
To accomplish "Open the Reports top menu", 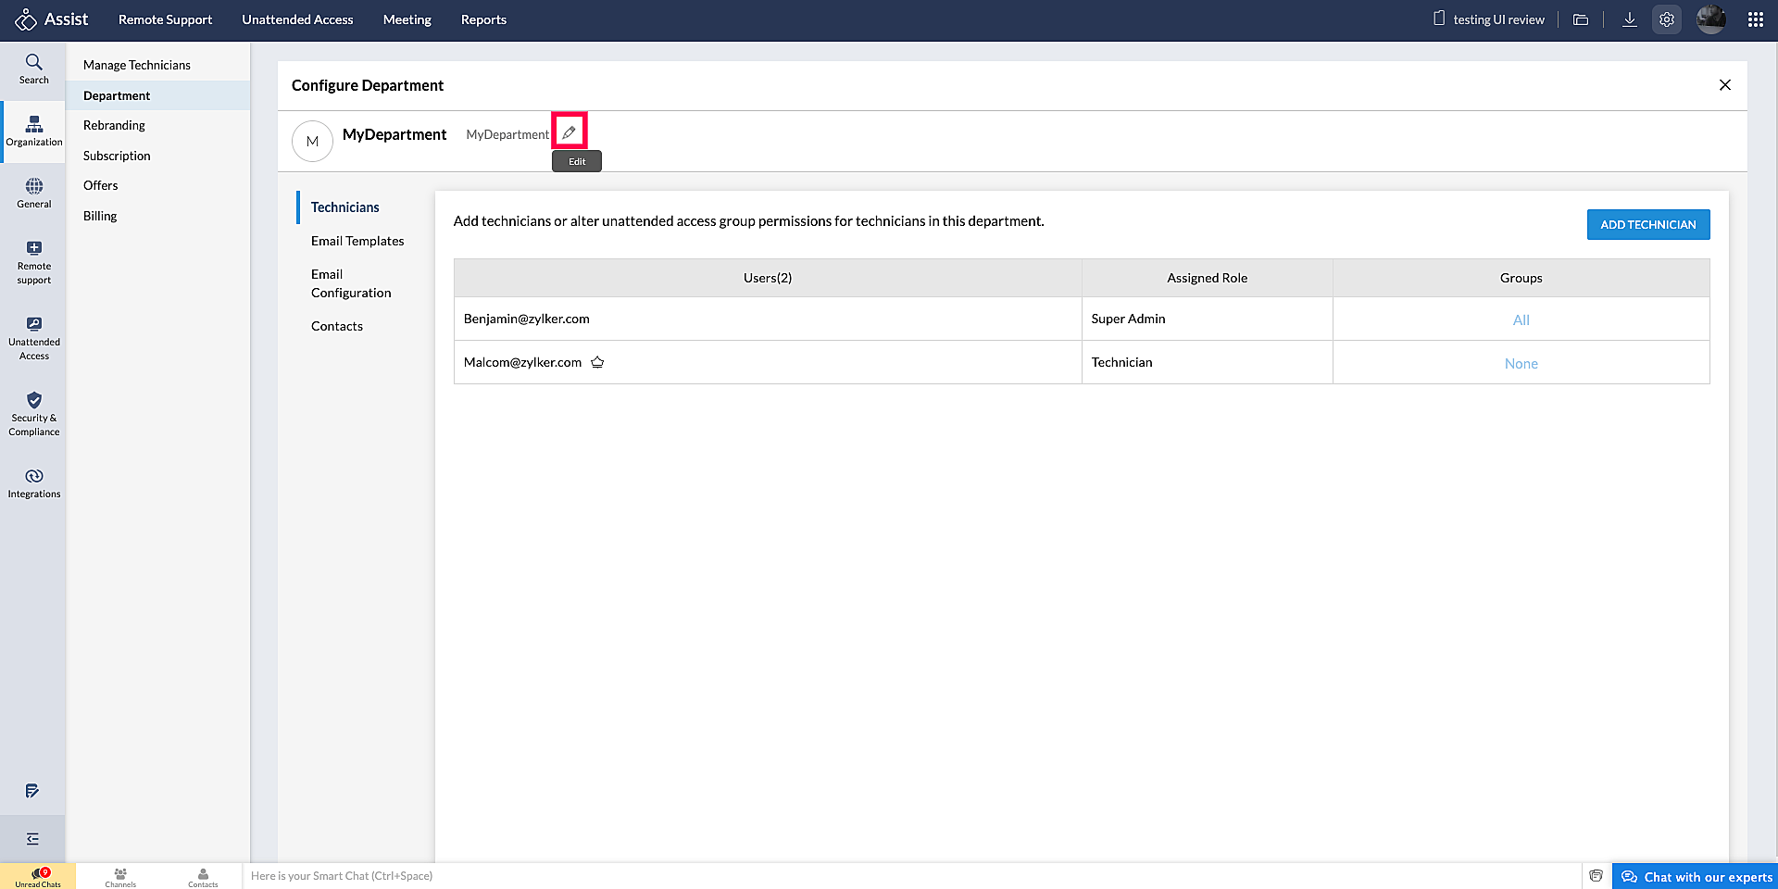I will (483, 19).
